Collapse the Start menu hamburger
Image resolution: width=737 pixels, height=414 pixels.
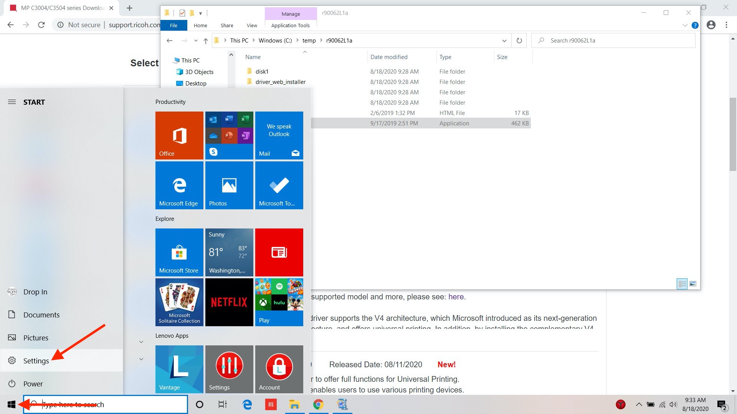[x=12, y=102]
